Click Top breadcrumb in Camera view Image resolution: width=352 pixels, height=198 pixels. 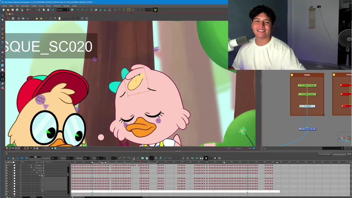(12, 14)
